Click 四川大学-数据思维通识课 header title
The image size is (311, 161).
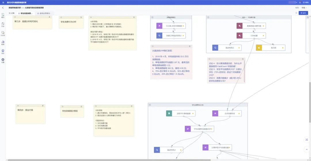pyautogui.click(x=17, y=2)
